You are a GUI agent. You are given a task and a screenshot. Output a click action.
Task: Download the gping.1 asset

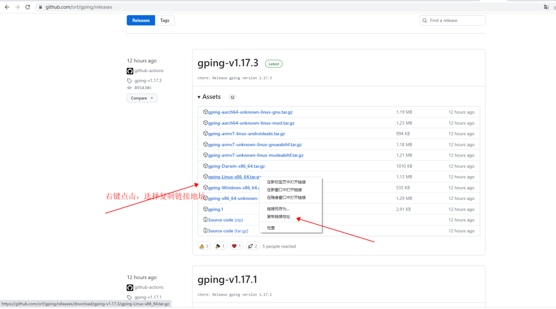point(216,210)
